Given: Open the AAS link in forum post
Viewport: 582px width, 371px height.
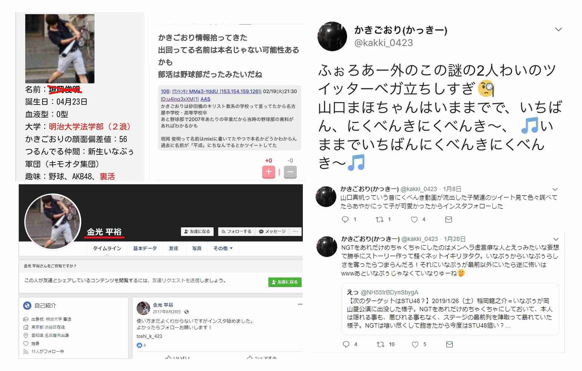Looking at the screenshot, I should pos(205,99).
